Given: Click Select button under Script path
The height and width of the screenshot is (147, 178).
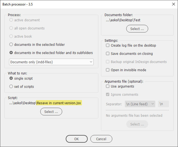Looking at the screenshot, I should pyautogui.click(x=51, y=112).
